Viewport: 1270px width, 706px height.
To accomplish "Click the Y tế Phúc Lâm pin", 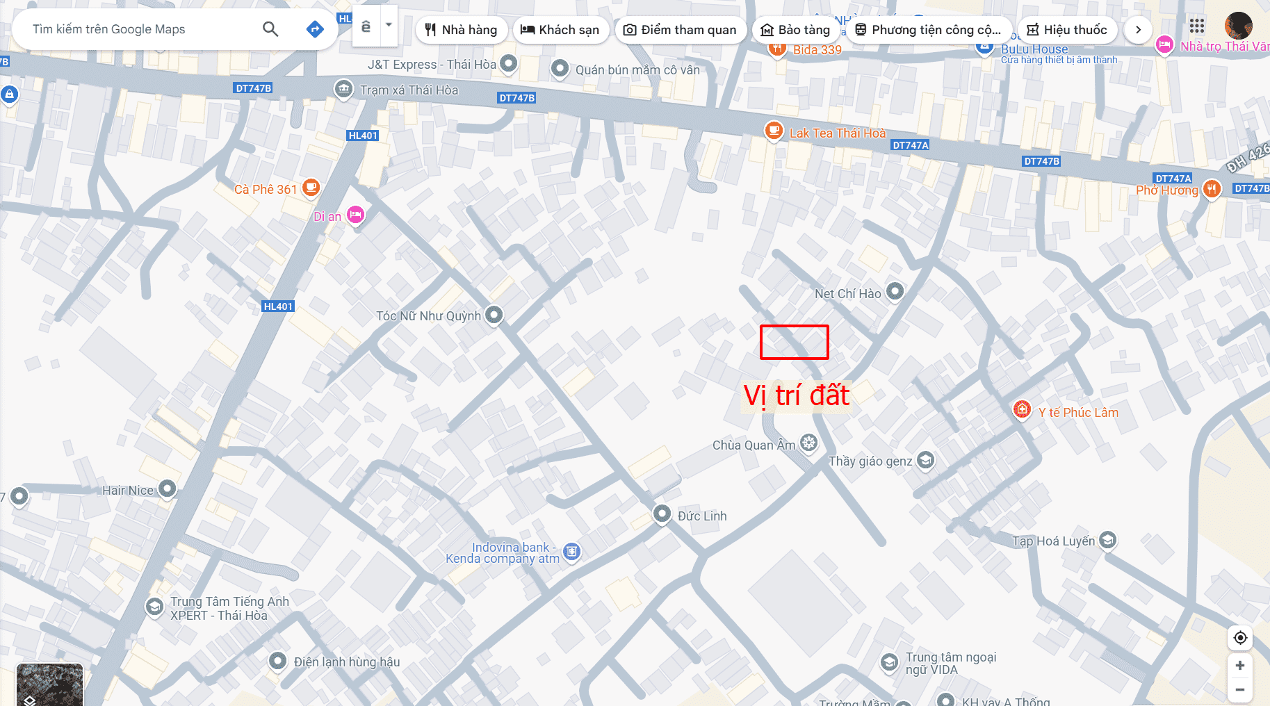I will 1022,410.
